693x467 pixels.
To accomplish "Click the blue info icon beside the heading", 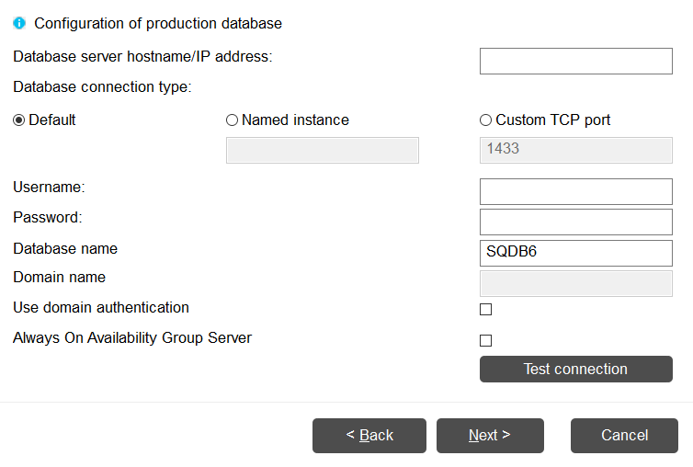I will tap(19, 23).
